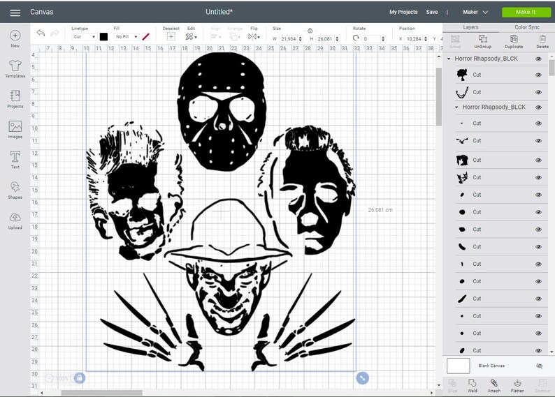Toggle the Blank Canvas visibility icon

540,366
